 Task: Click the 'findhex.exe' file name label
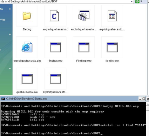[55, 61]
